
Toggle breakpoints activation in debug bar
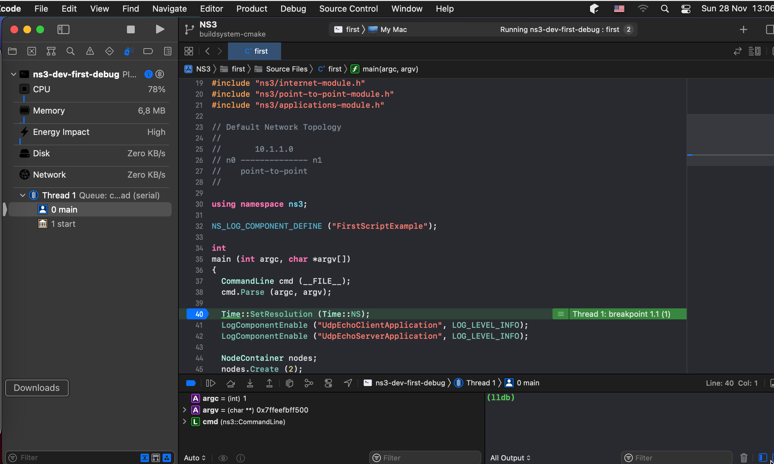click(191, 383)
